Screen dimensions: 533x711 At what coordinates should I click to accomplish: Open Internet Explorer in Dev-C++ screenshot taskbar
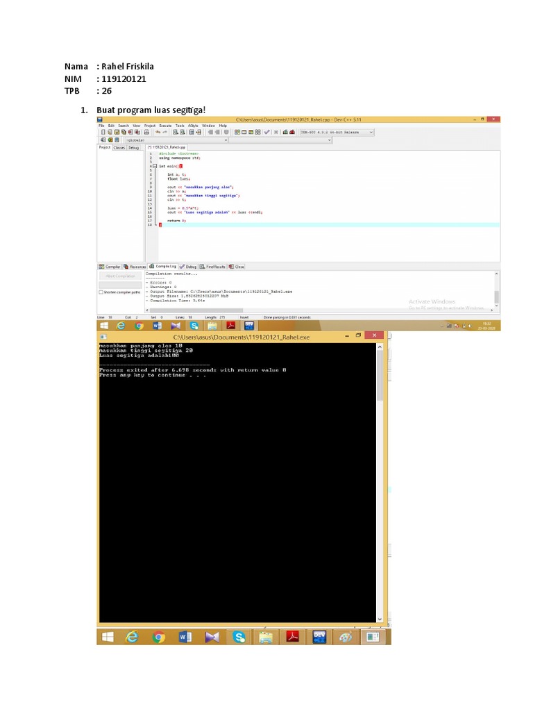click(x=121, y=326)
